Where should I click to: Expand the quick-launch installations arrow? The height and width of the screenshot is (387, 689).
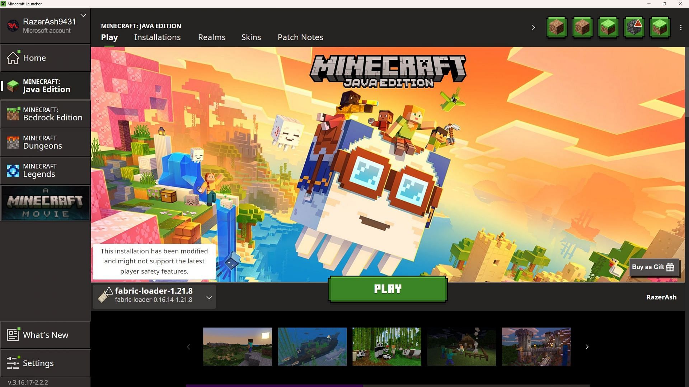pyautogui.click(x=533, y=28)
